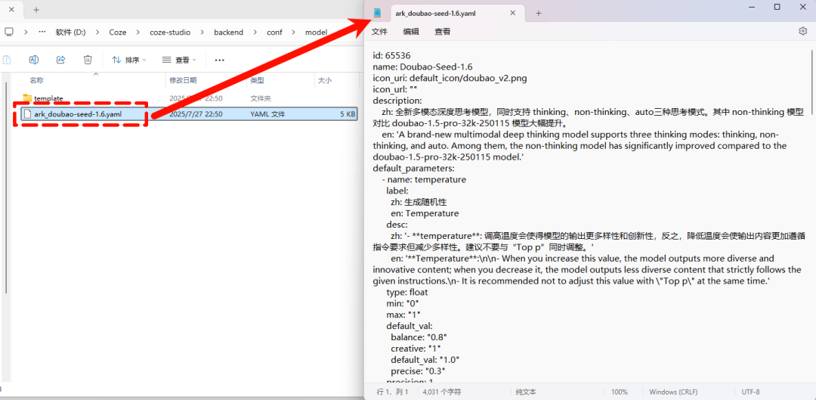Image resolution: width=816 pixels, height=400 pixels.
Task: Click the 'max: "1"' line
Action: point(403,315)
